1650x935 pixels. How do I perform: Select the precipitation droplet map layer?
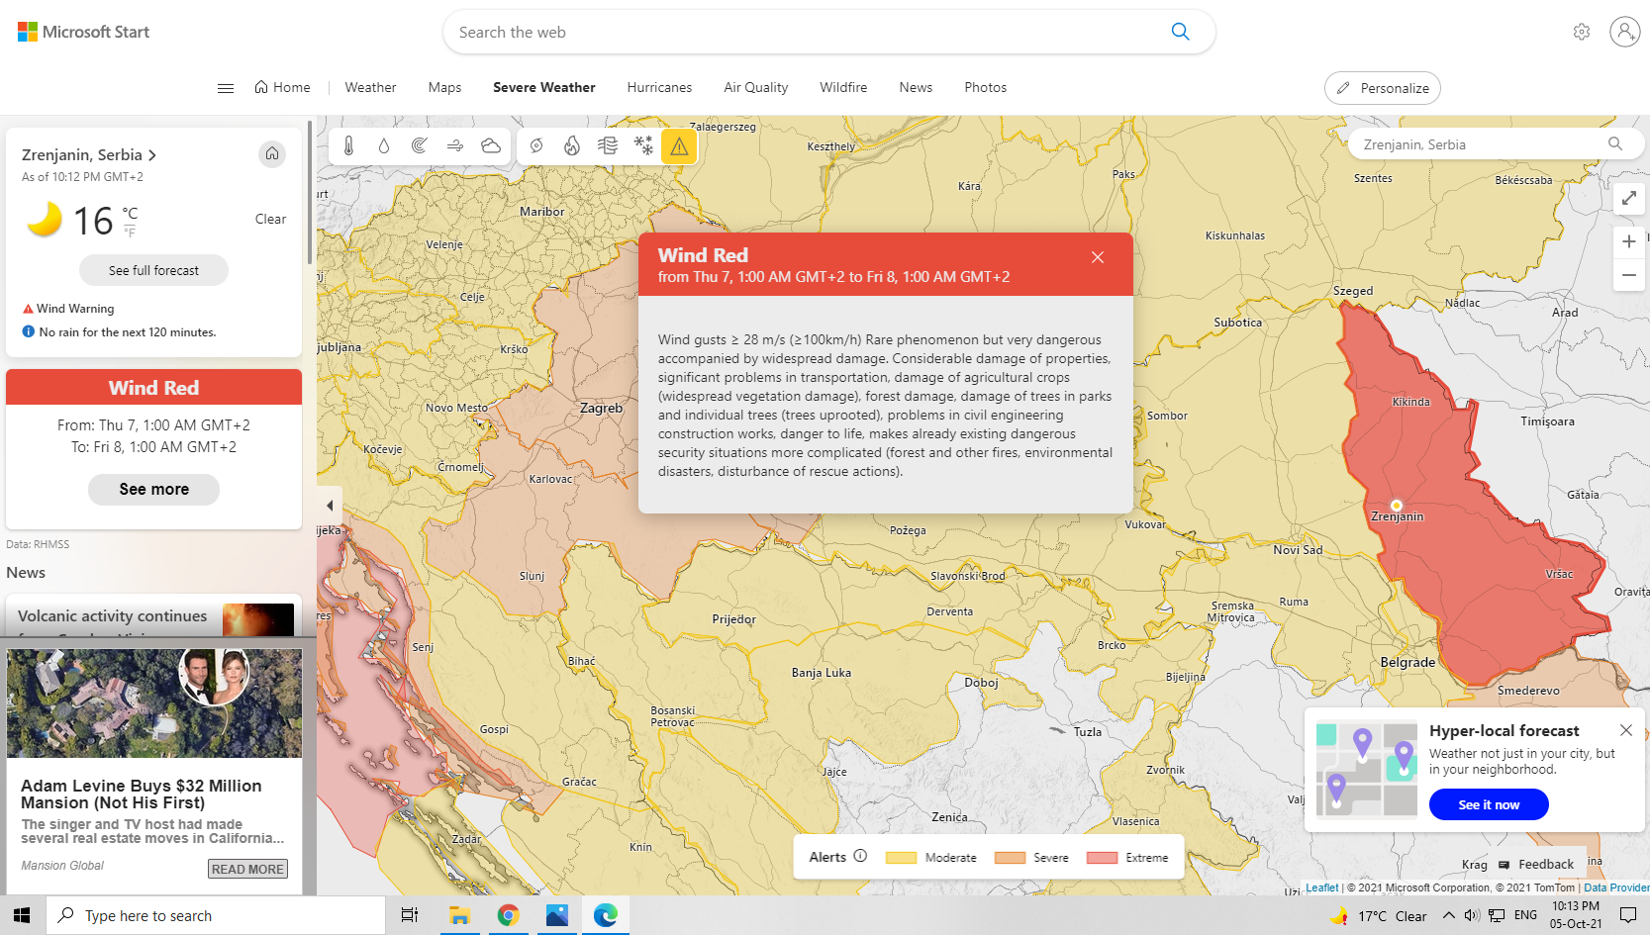[x=384, y=146]
